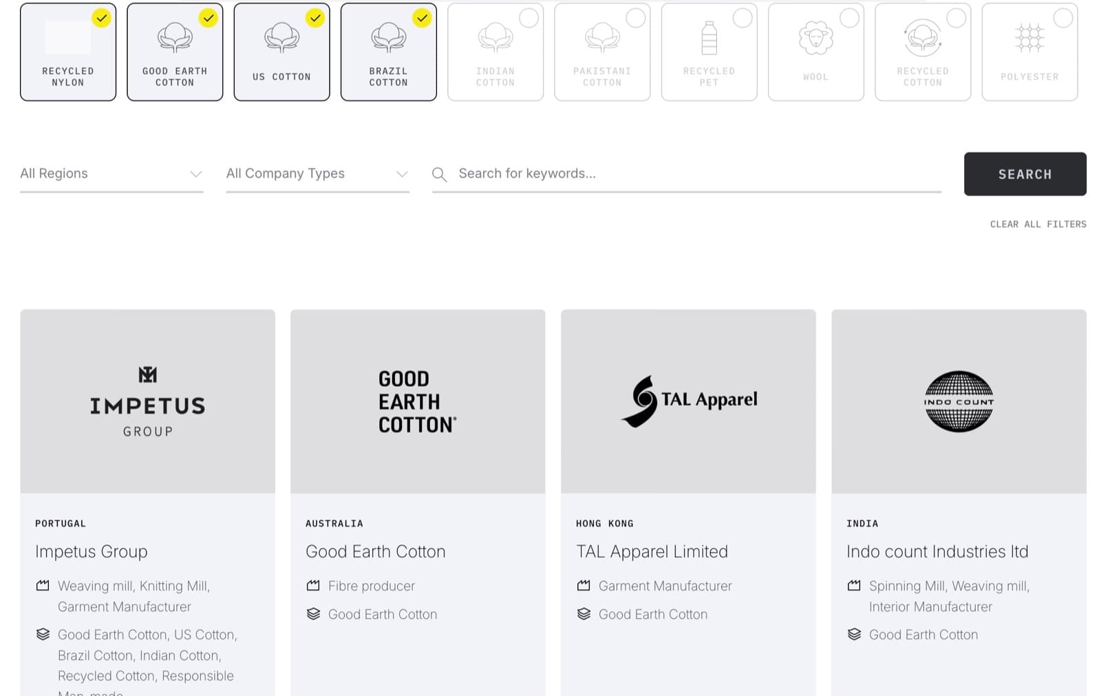Click the All Company Types chevron arrow
Image resolution: width=1101 pixels, height=696 pixels.
point(402,174)
